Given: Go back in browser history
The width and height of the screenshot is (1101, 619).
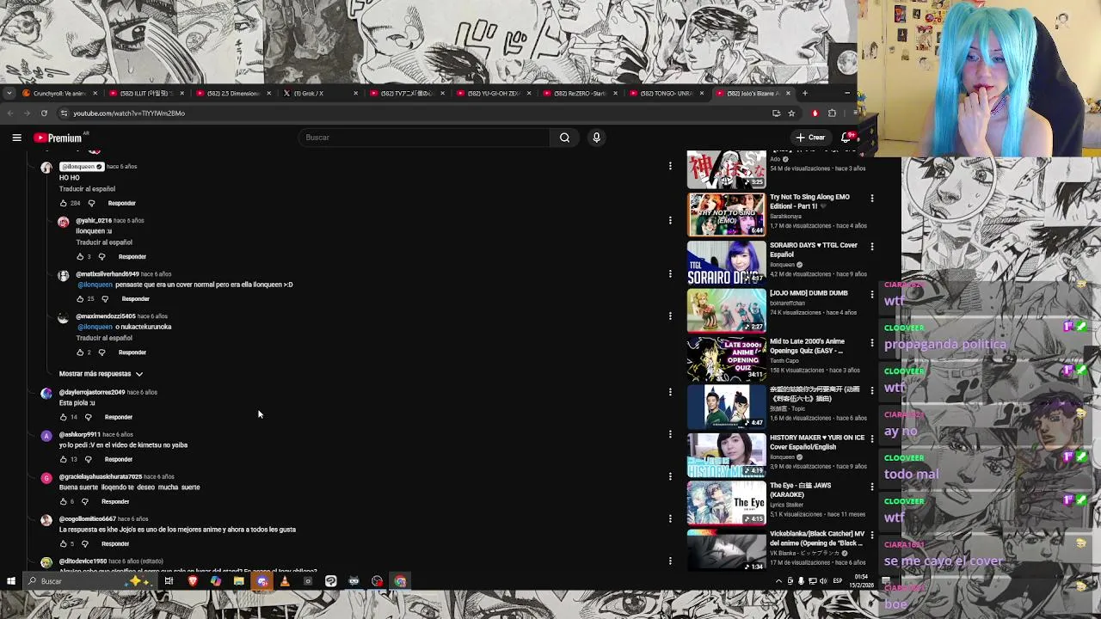Looking at the screenshot, I should tap(9, 113).
